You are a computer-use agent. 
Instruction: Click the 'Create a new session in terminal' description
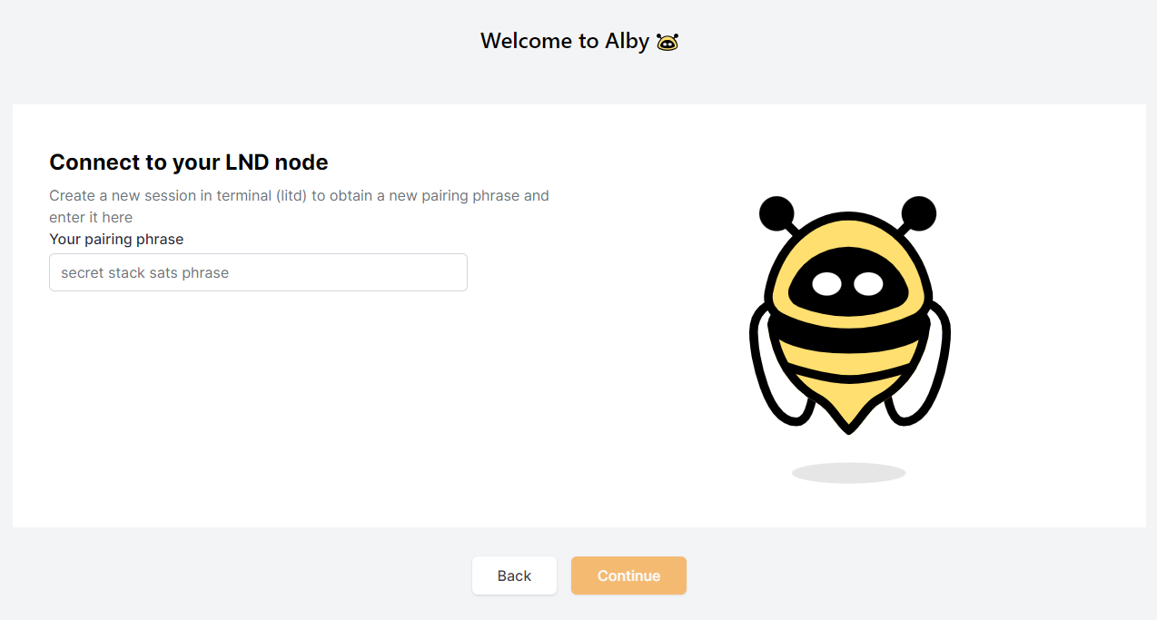pos(299,206)
